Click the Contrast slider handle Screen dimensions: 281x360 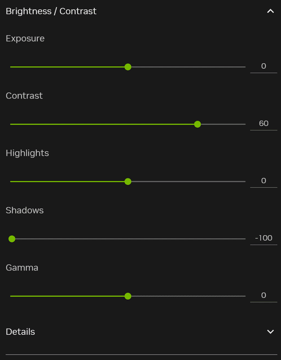(198, 124)
